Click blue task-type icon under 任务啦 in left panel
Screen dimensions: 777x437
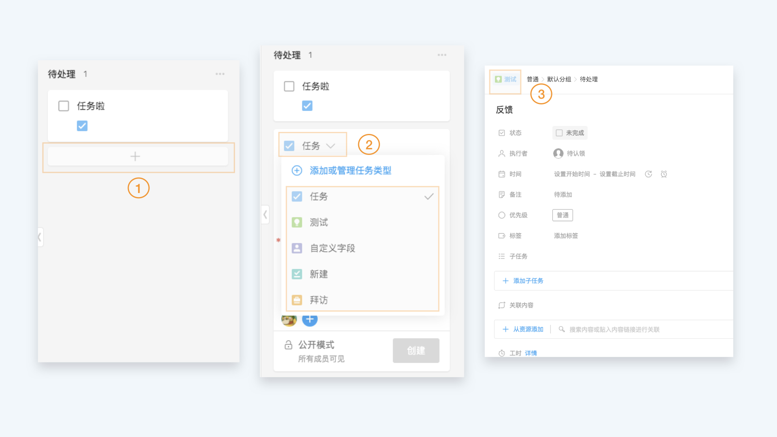point(82,126)
